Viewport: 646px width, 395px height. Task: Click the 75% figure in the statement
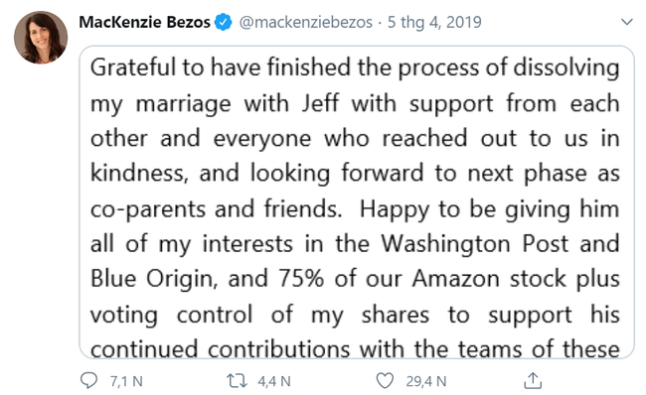[x=301, y=279]
